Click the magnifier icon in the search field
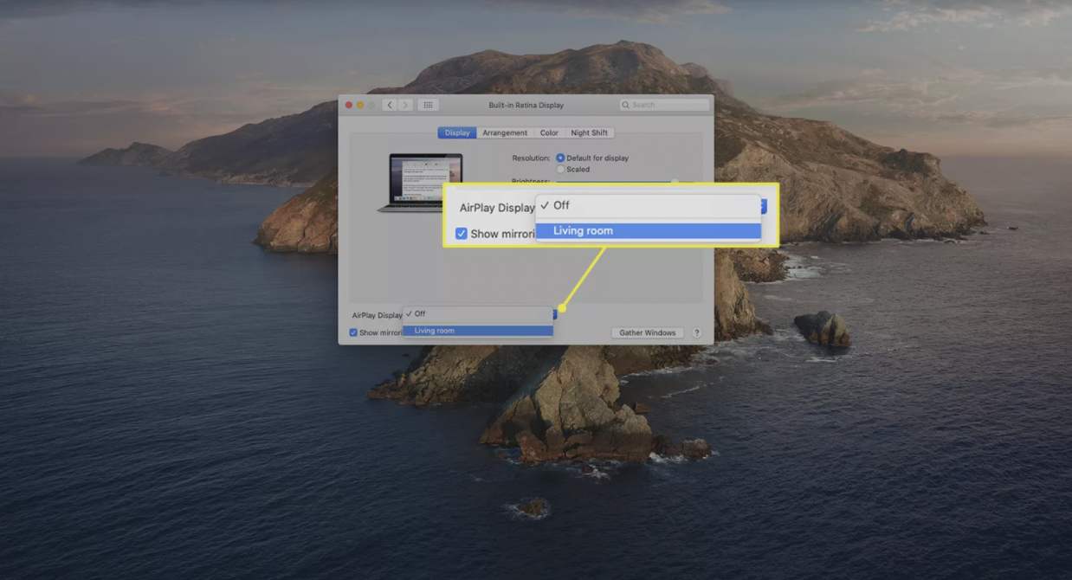Viewport: 1072px width, 580px height. coord(626,105)
